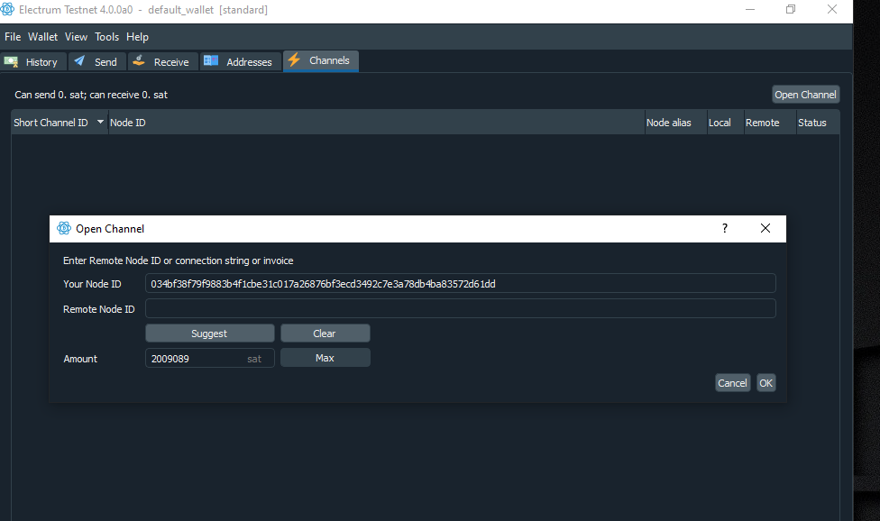Sort by the Status column header
Screen dimensions: 880x521
(819, 123)
